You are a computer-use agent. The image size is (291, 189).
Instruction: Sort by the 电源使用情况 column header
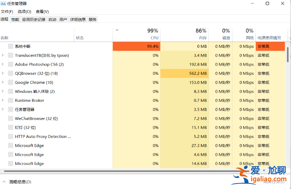tap(272, 35)
